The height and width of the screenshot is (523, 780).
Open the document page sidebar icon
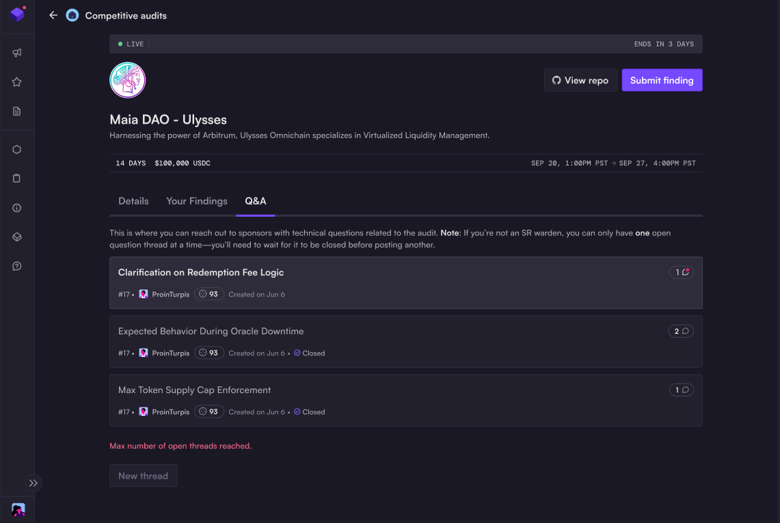tap(17, 111)
